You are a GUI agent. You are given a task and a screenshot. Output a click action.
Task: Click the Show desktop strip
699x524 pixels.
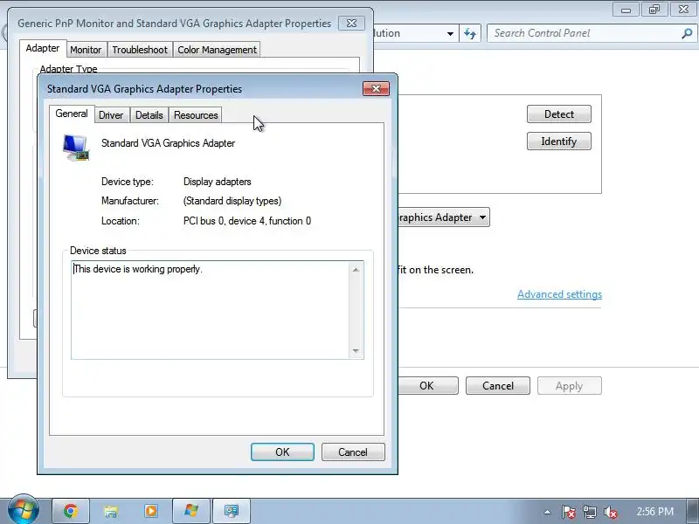pyautogui.click(x=693, y=511)
